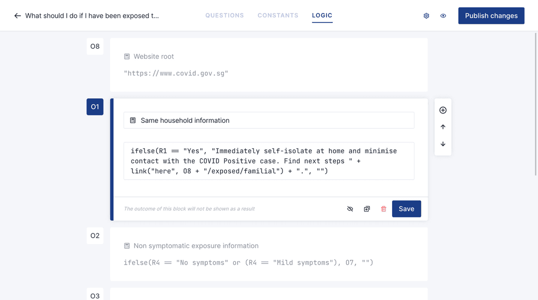The image size is (538, 300).
Task: Click the covid.gov.sg URL value
Action: click(176, 73)
